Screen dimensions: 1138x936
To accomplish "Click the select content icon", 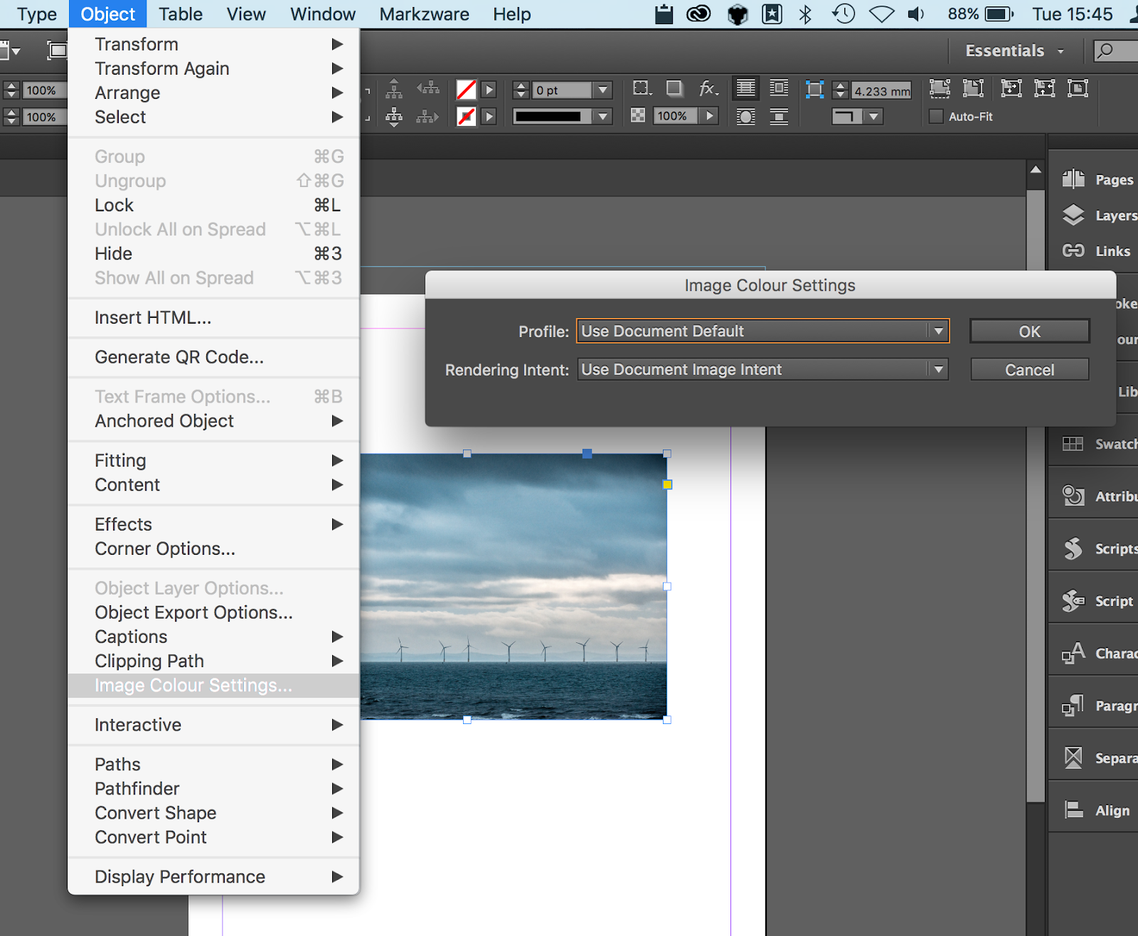I will (394, 116).
